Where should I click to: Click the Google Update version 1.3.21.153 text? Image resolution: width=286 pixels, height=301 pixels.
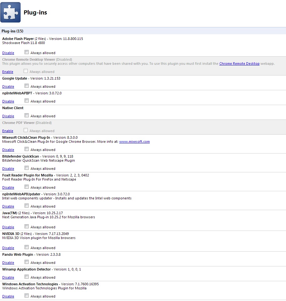45,78
